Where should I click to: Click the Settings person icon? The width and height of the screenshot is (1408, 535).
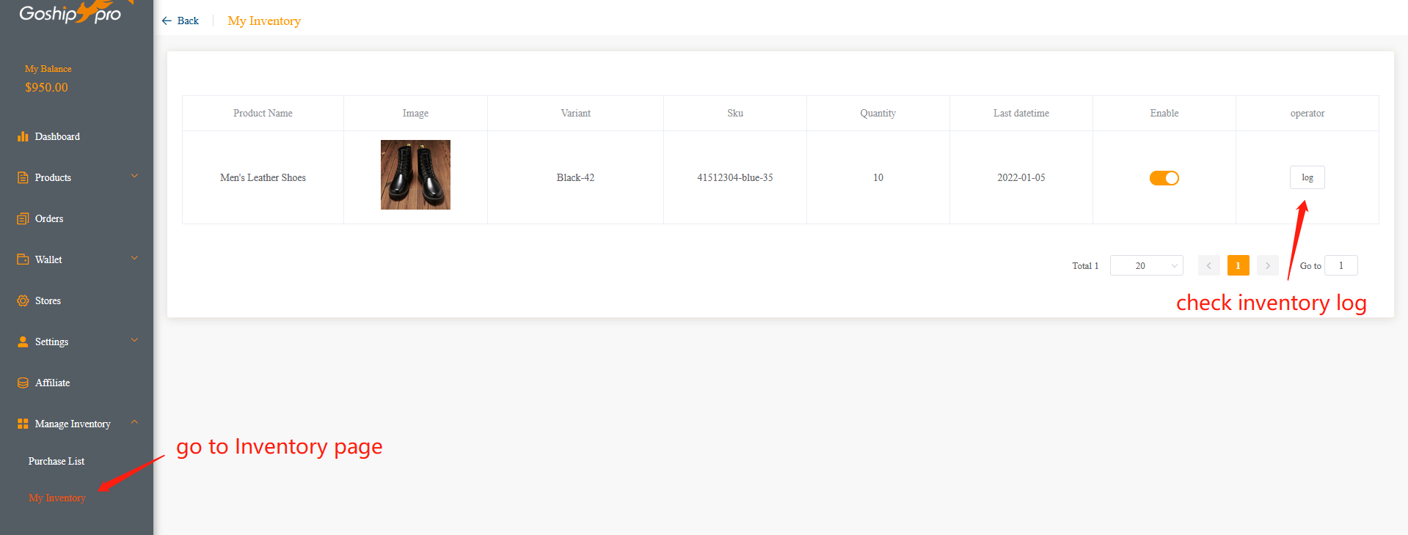point(23,342)
